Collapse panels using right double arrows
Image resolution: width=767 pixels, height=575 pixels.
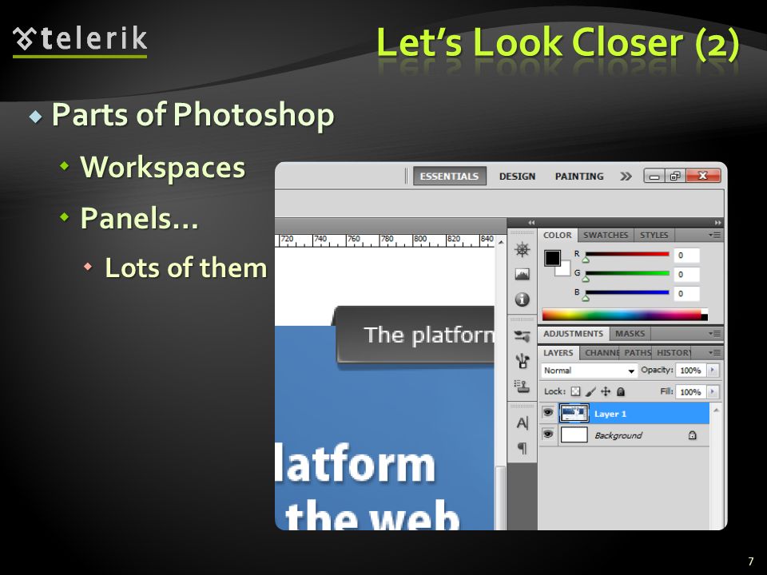[x=717, y=223]
